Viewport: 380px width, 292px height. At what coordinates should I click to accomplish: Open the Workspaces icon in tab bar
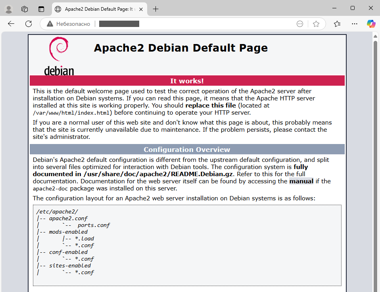(25, 9)
